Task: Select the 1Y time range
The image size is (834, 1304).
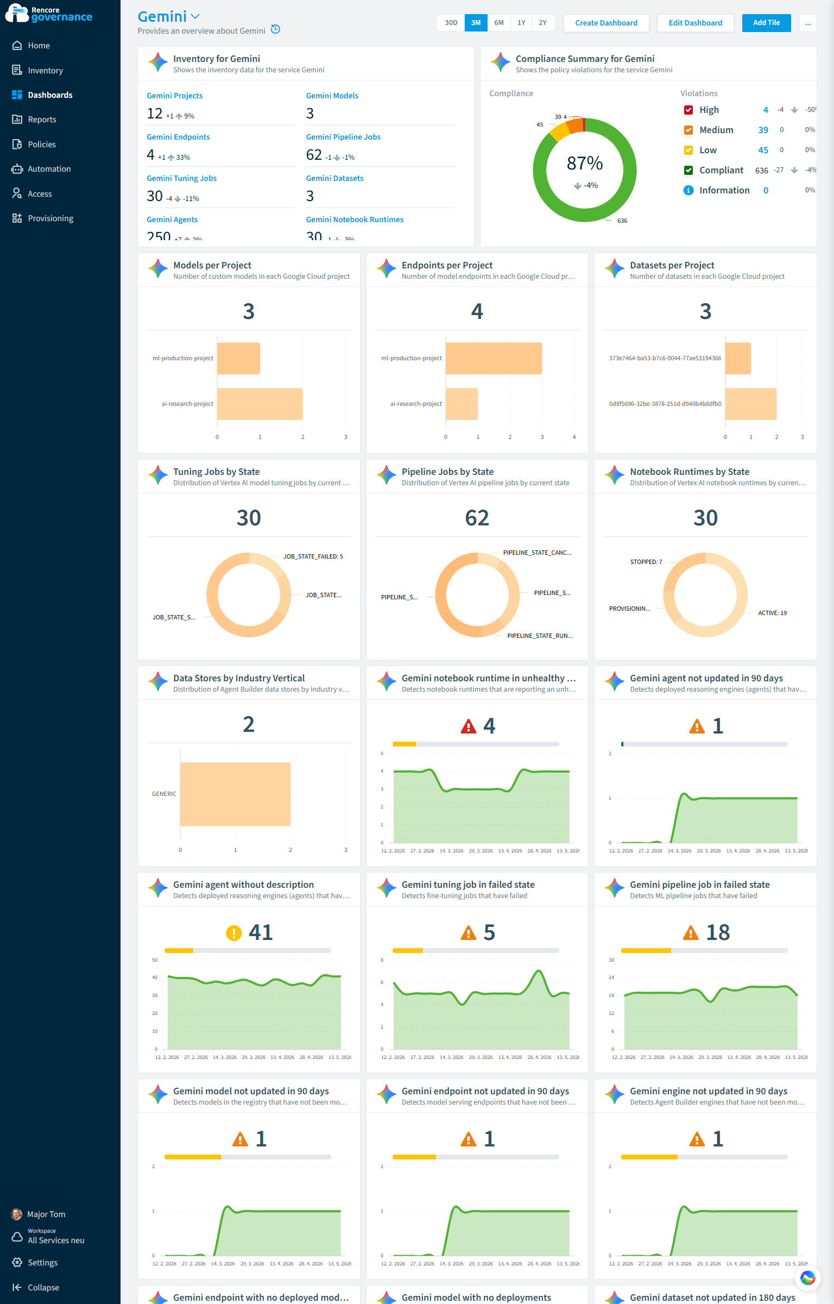Action: coord(521,23)
